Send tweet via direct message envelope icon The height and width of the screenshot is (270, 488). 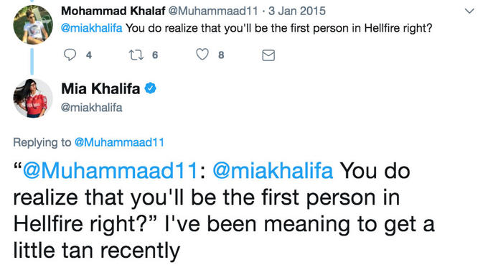[268, 55]
